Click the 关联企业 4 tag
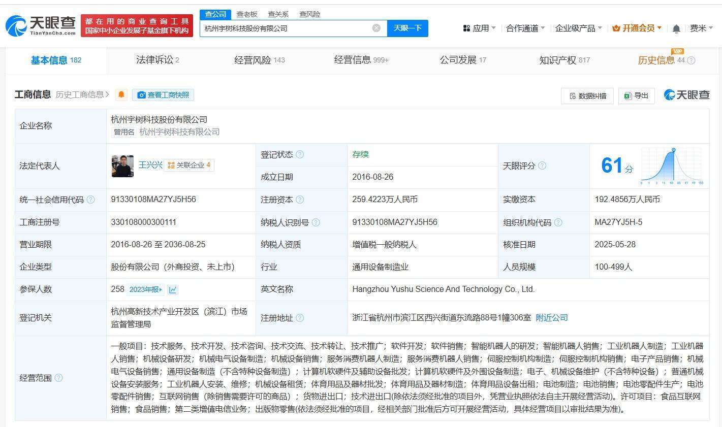The image size is (722, 427). coord(189,165)
